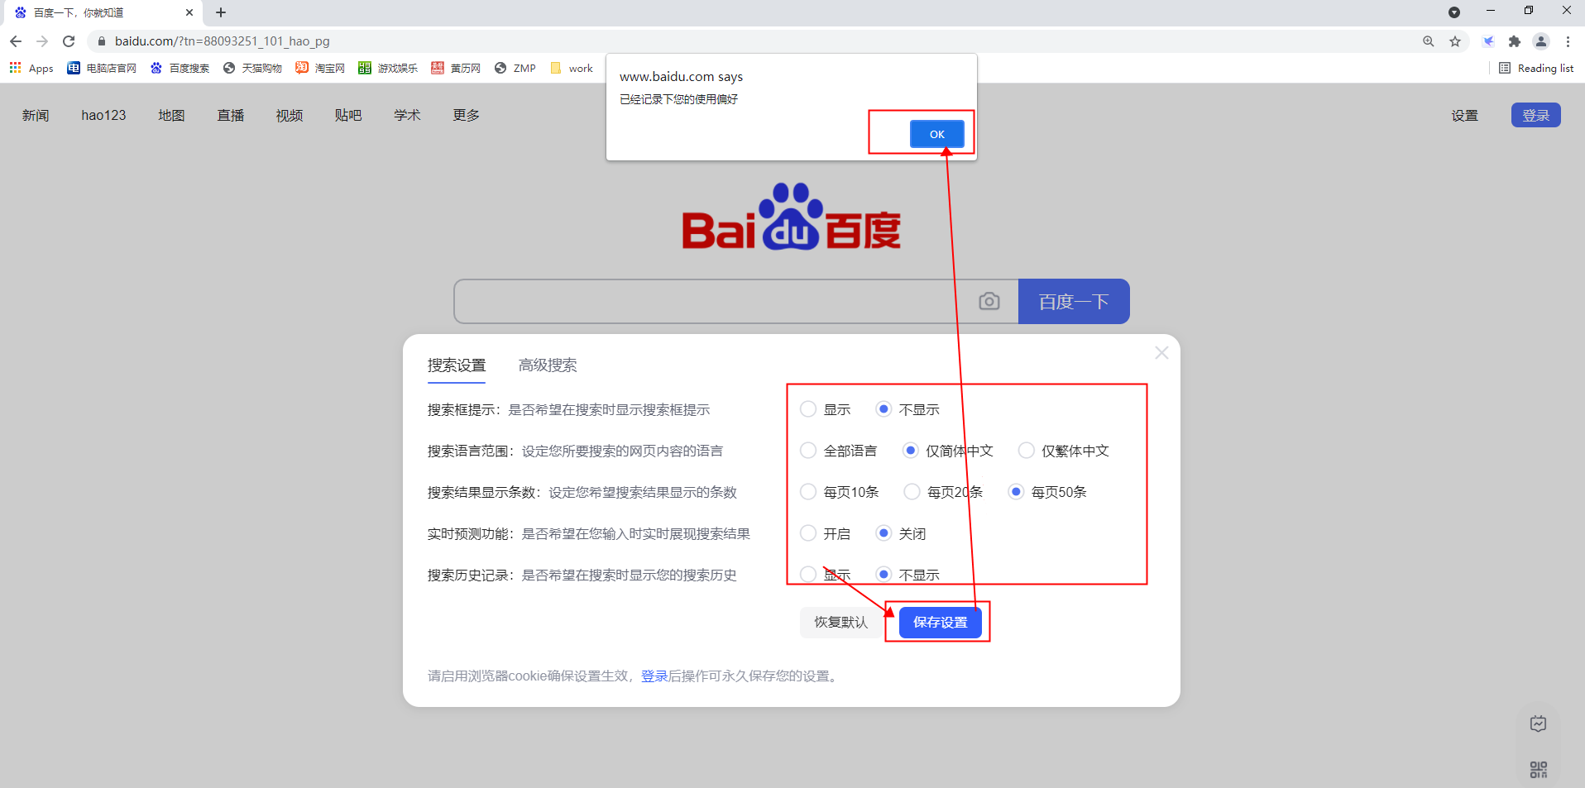Screen dimensions: 1585x788
Task: Open the Extensions puzzle icon
Action: [1515, 41]
